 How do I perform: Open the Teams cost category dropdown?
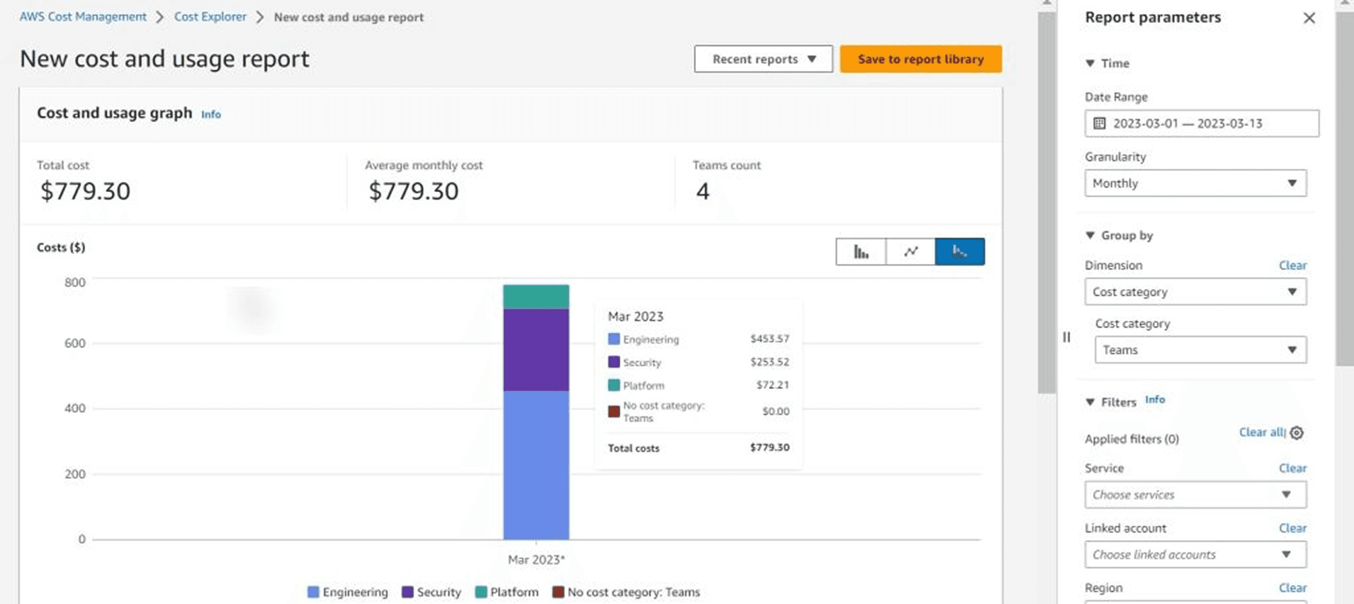[x=1200, y=350]
